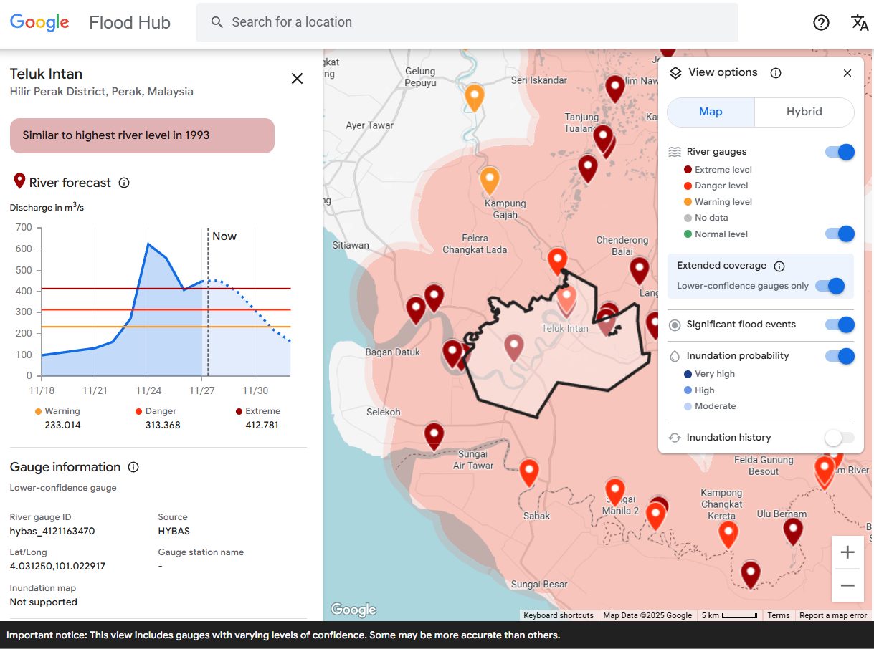Turn off Inundation probability toggle
Screen dimensions: 874x649
click(840, 356)
